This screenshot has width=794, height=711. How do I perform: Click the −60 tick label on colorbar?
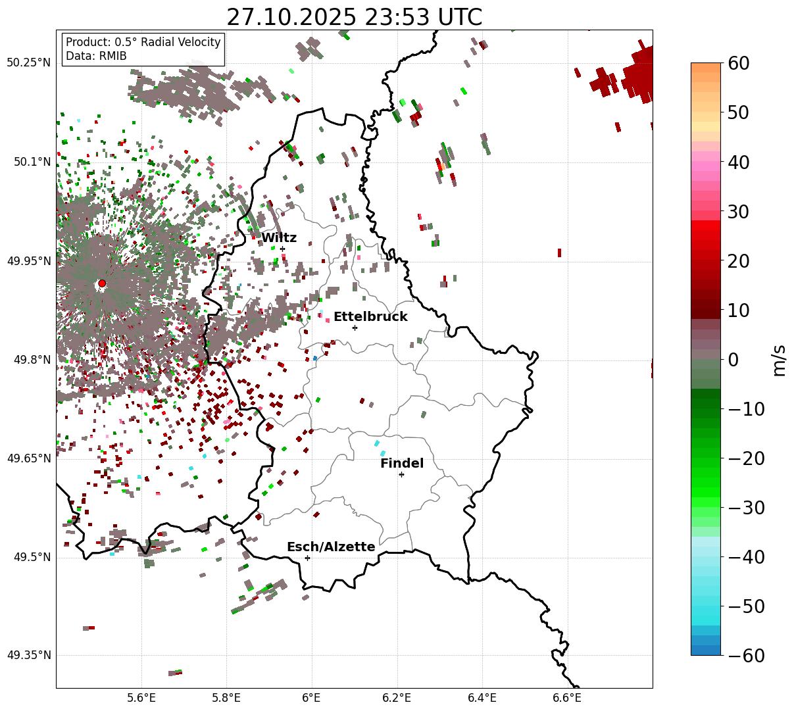coord(746,655)
